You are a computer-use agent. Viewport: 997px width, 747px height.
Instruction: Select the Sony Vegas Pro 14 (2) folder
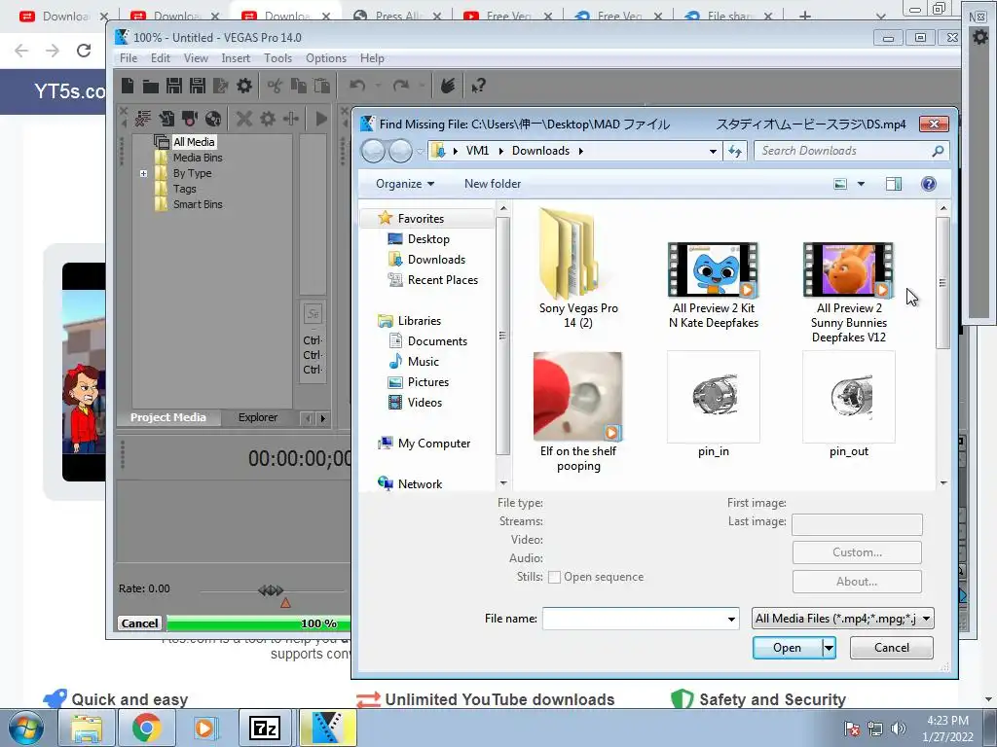pyautogui.click(x=578, y=270)
